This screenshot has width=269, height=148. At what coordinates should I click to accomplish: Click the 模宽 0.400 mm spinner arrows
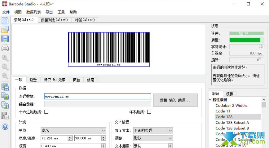pos(103,146)
